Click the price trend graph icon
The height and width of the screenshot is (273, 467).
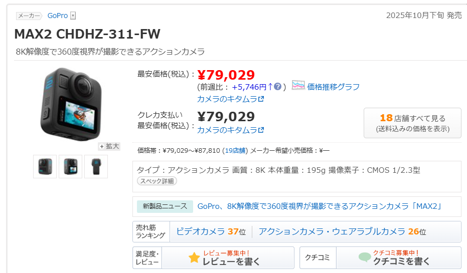tap(298, 86)
